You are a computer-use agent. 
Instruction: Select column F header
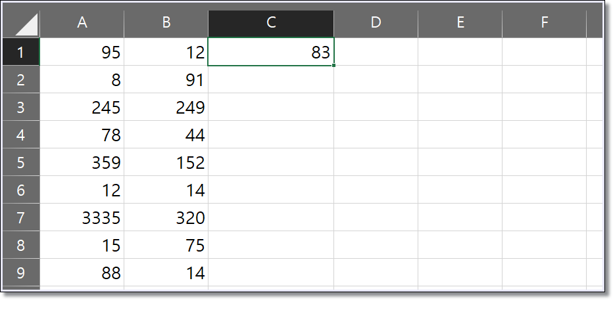click(544, 24)
